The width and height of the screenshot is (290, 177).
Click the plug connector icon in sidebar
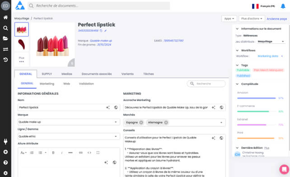point(5,141)
